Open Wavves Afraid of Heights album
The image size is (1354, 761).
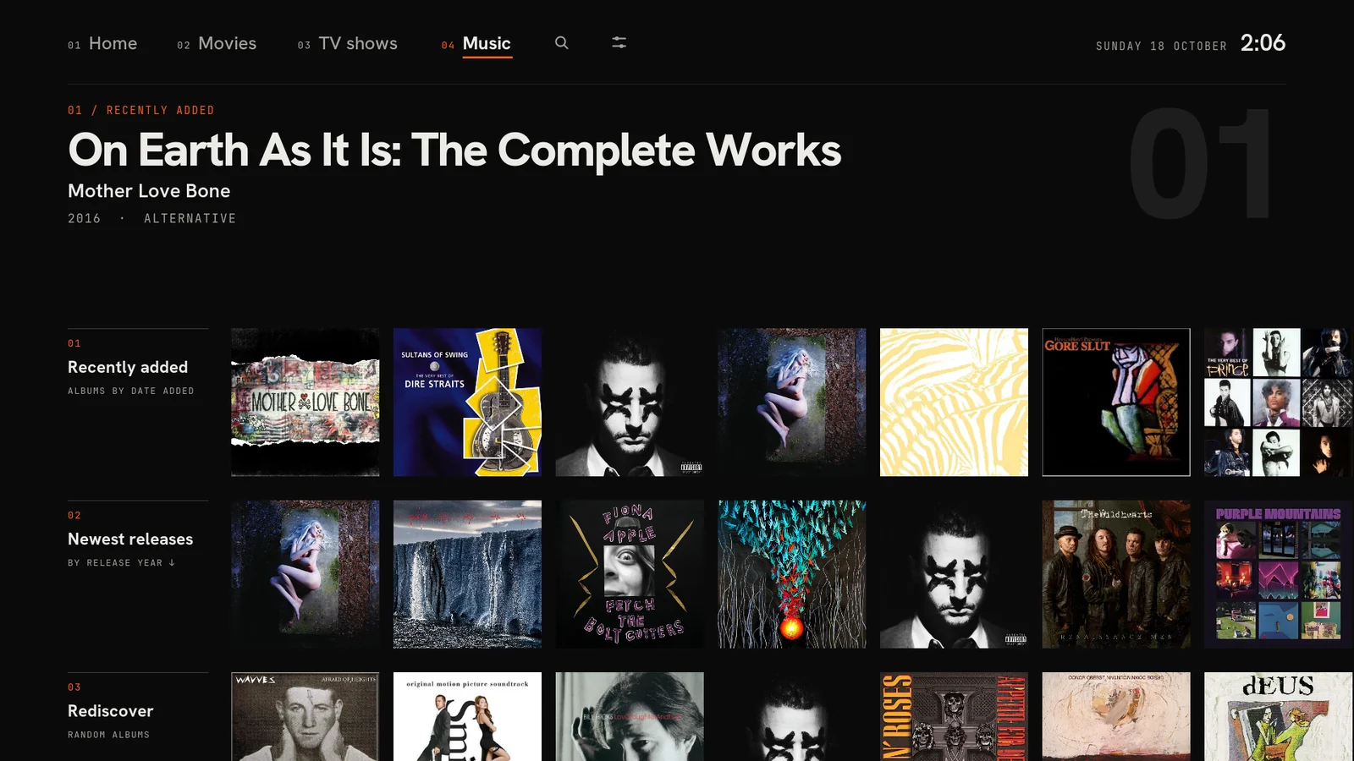click(305, 717)
